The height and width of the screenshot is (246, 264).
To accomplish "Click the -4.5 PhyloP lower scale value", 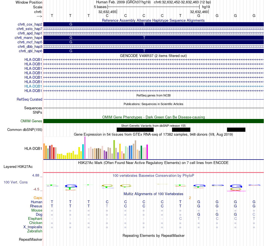I will pyautogui.click(x=36, y=189).
